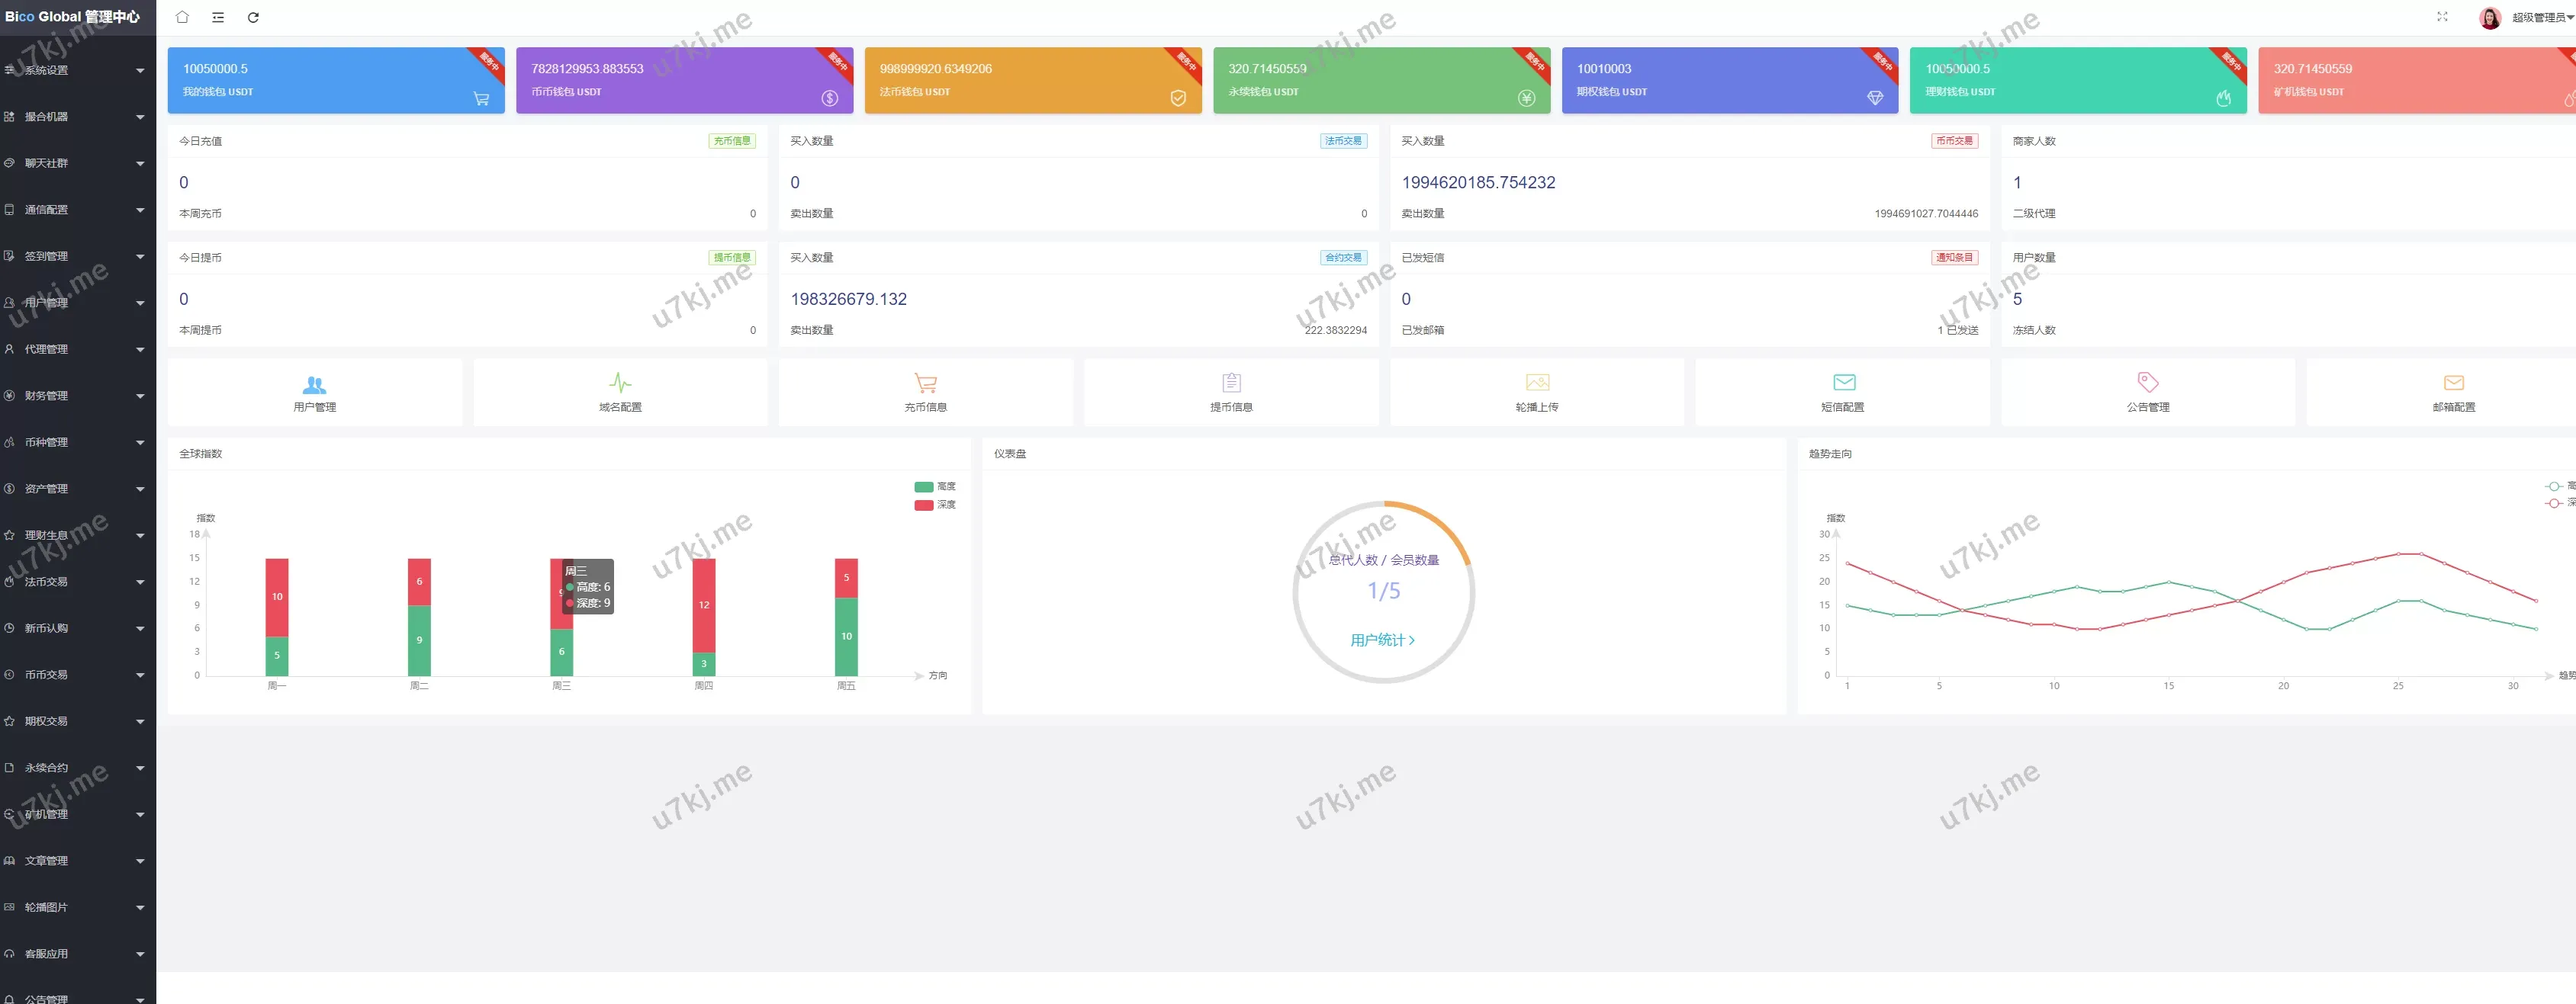Click the 用户统计 link in gauge
Image resolution: width=2576 pixels, height=1004 pixels.
(x=1382, y=640)
